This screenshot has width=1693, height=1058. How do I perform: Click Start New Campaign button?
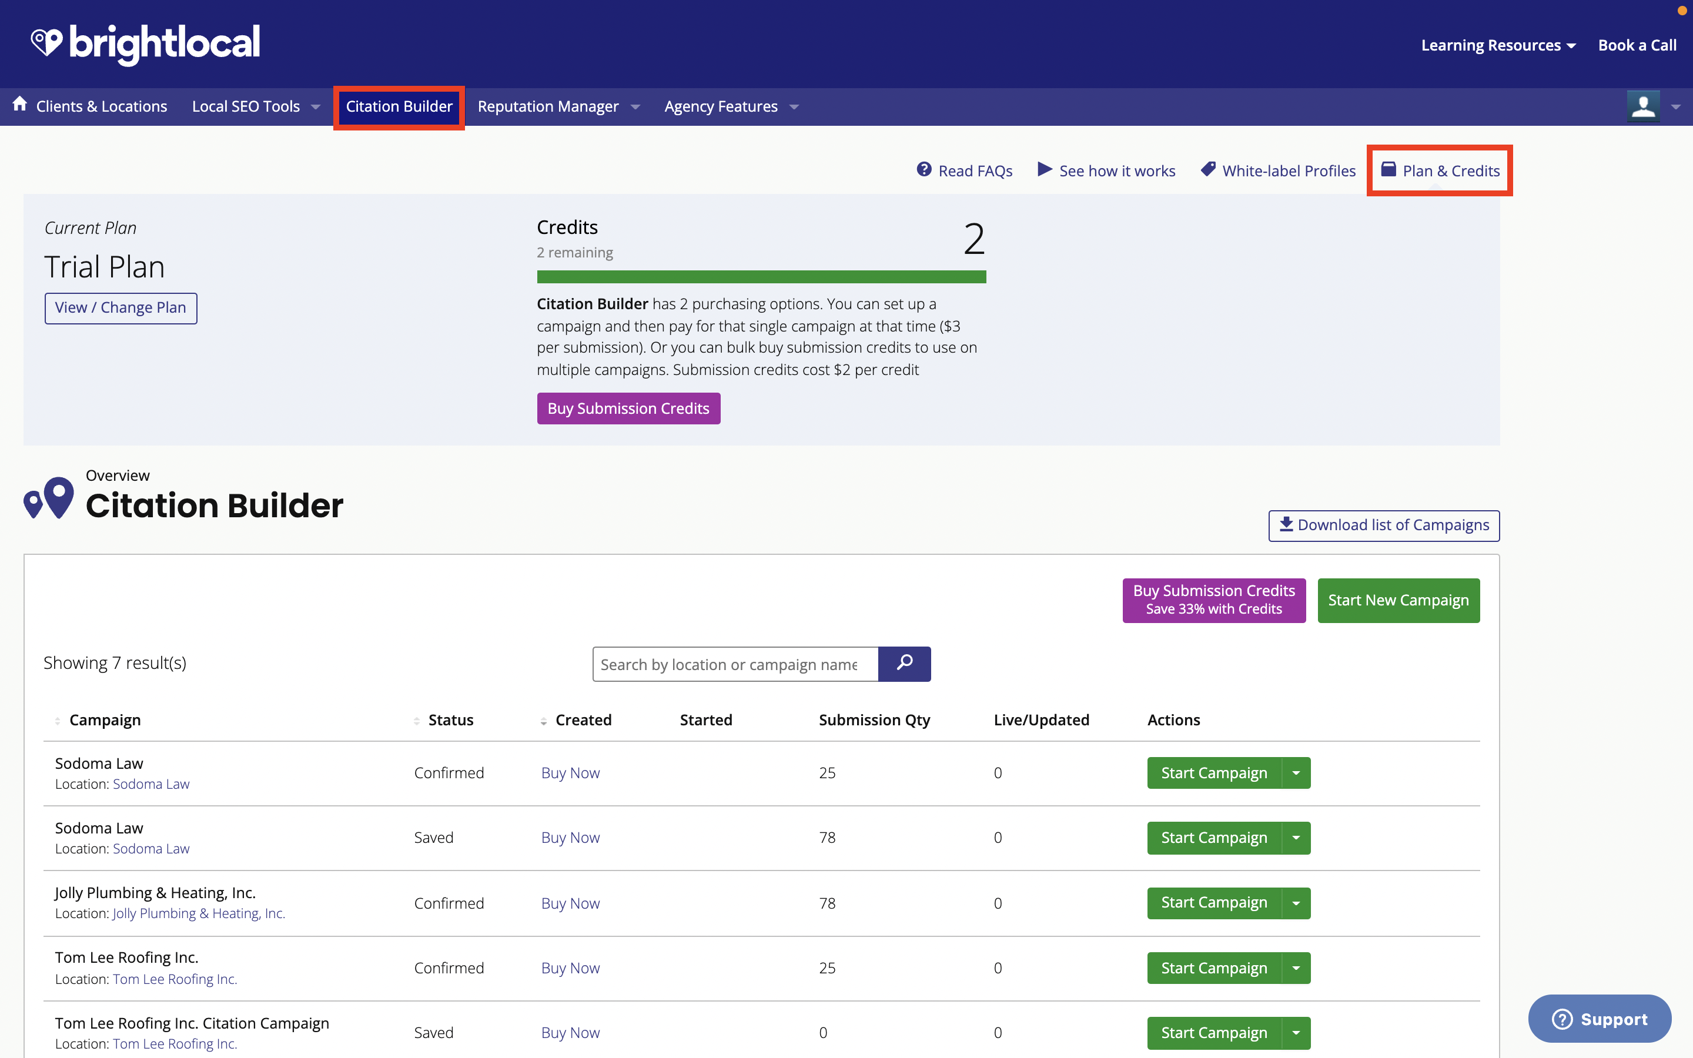(1398, 600)
